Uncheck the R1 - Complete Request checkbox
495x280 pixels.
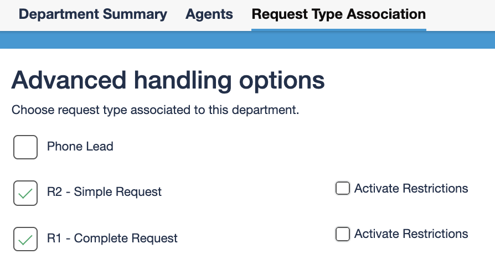[25, 239]
